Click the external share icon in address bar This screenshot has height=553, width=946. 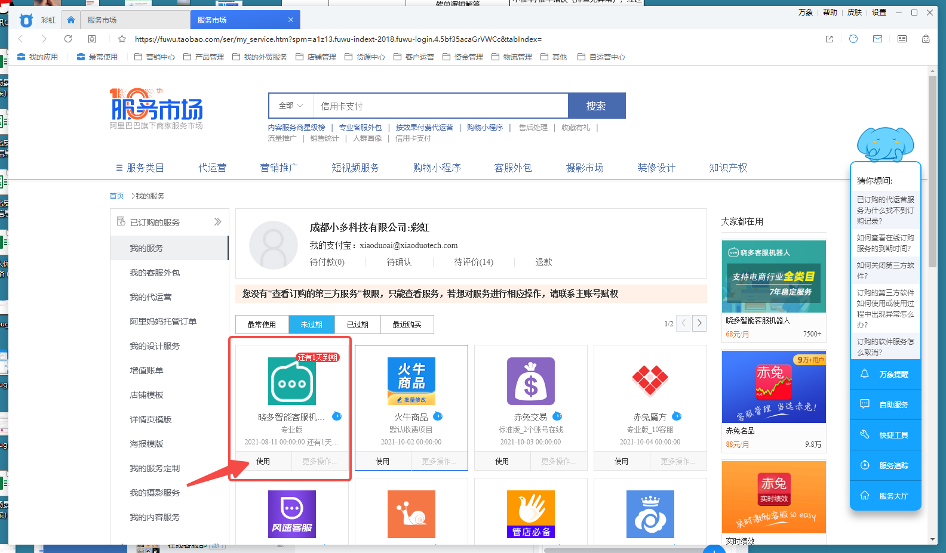pos(829,39)
